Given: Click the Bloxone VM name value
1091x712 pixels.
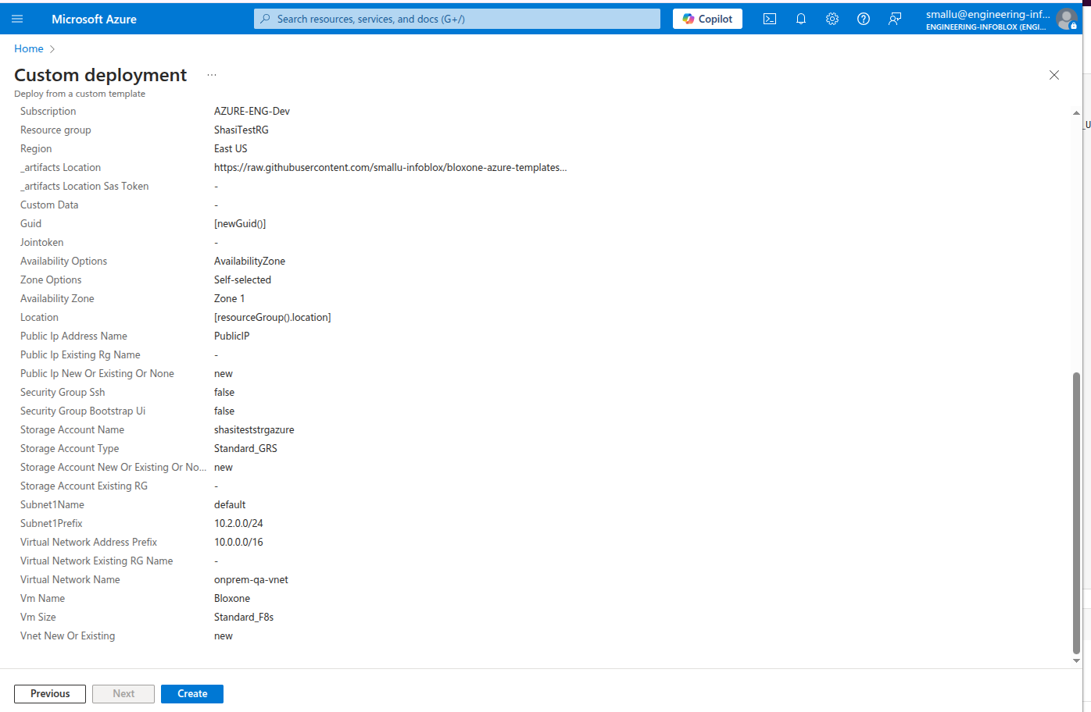Looking at the screenshot, I should 232,598.
